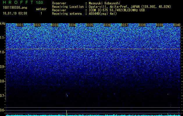
Task: Click the 0335 time marker
Action: 90,25
